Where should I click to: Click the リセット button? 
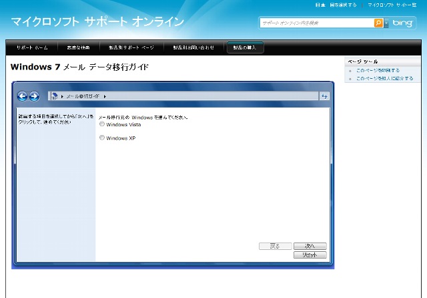(310, 255)
